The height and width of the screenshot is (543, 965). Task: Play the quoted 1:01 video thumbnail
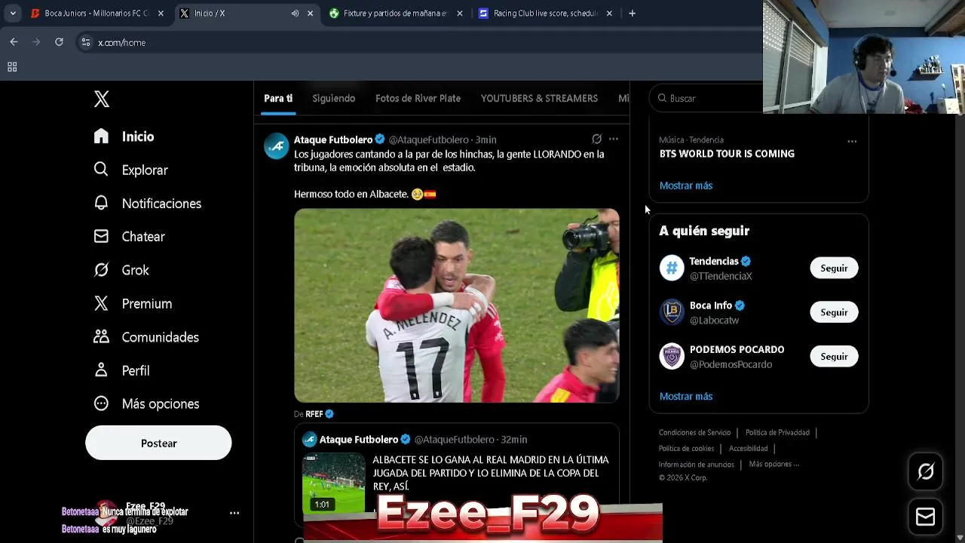pyautogui.click(x=334, y=483)
